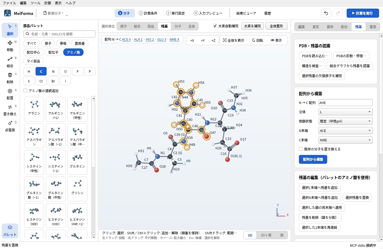Switch view mode to 表
This screenshot has width=383, height=249.
click(282, 235)
